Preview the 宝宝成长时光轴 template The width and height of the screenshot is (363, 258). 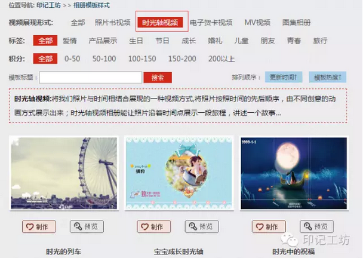[x=202, y=226]
